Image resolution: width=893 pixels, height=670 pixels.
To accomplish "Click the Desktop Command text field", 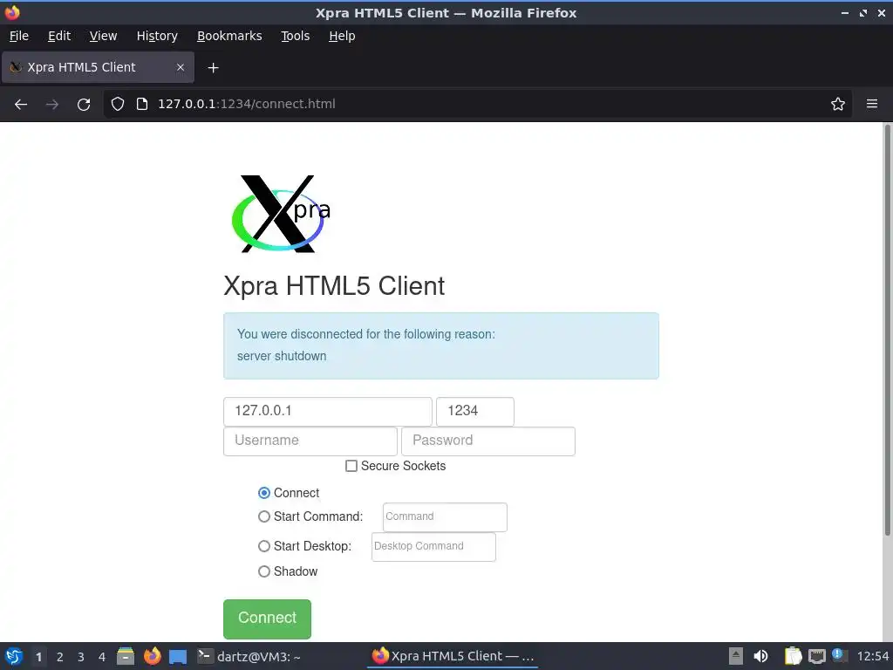I will 433,546.
